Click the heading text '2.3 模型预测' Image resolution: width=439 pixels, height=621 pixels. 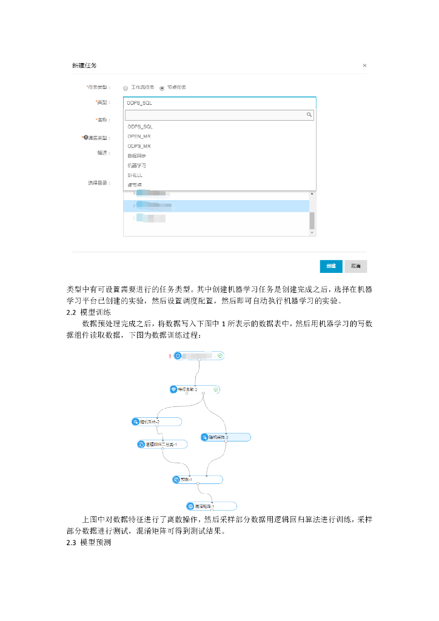[89, 543]
